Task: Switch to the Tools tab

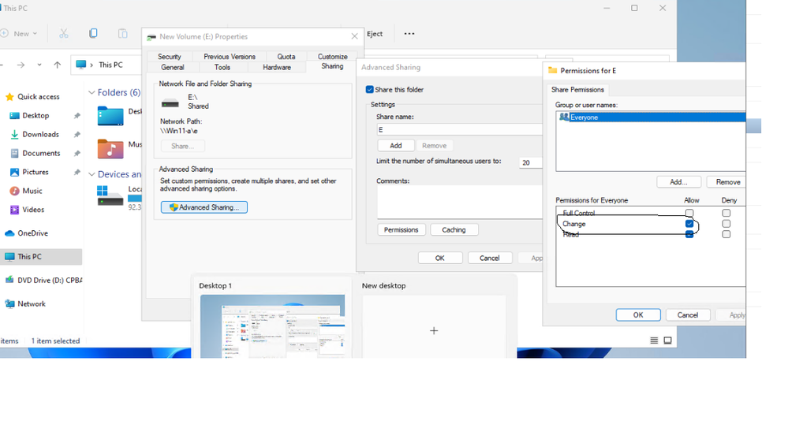Action: pos(222,67)
